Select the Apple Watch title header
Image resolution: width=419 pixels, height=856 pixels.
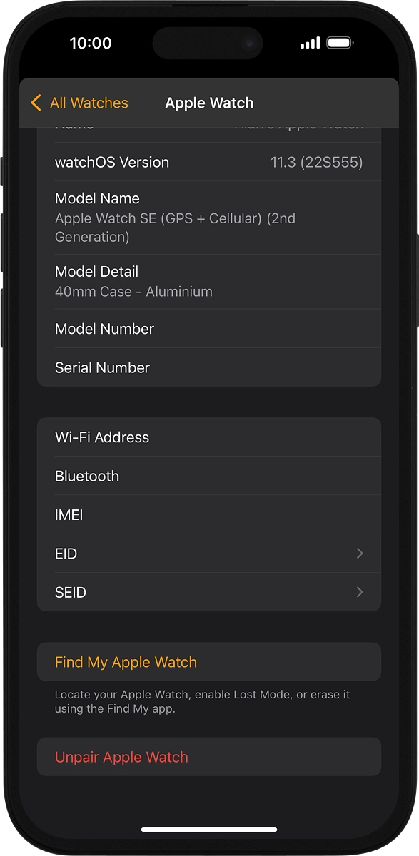209,103
